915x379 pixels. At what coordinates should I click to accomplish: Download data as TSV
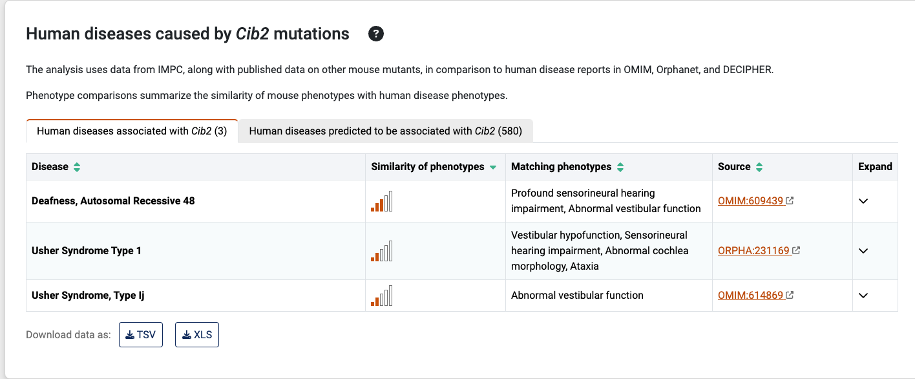[x=141, y=334]
